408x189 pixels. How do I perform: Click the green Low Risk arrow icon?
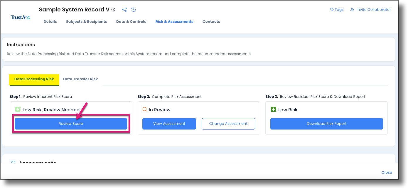[273, 109]
